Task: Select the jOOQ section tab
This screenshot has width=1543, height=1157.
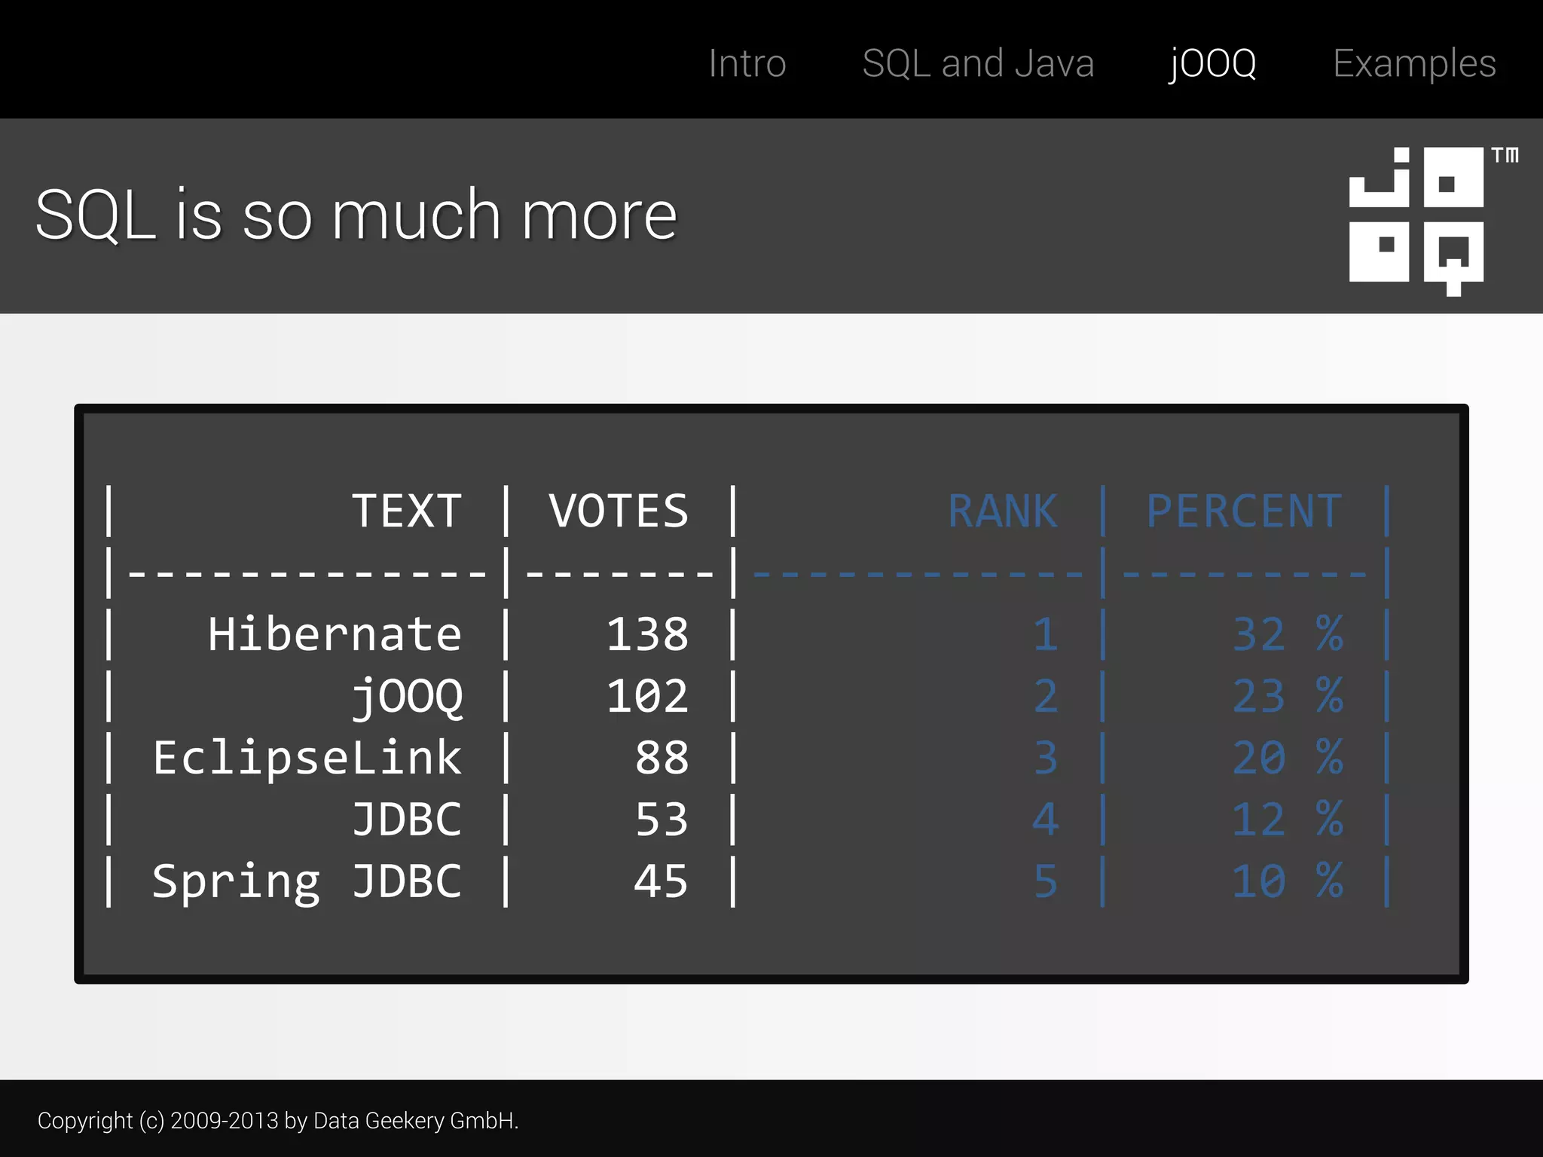Action: point(1212,65)
